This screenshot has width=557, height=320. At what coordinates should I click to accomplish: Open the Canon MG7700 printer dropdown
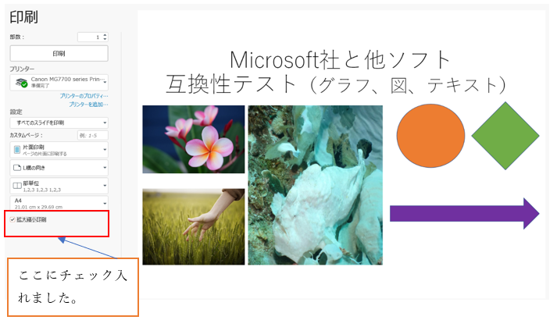pyautogui.click(x=59, y=82)
